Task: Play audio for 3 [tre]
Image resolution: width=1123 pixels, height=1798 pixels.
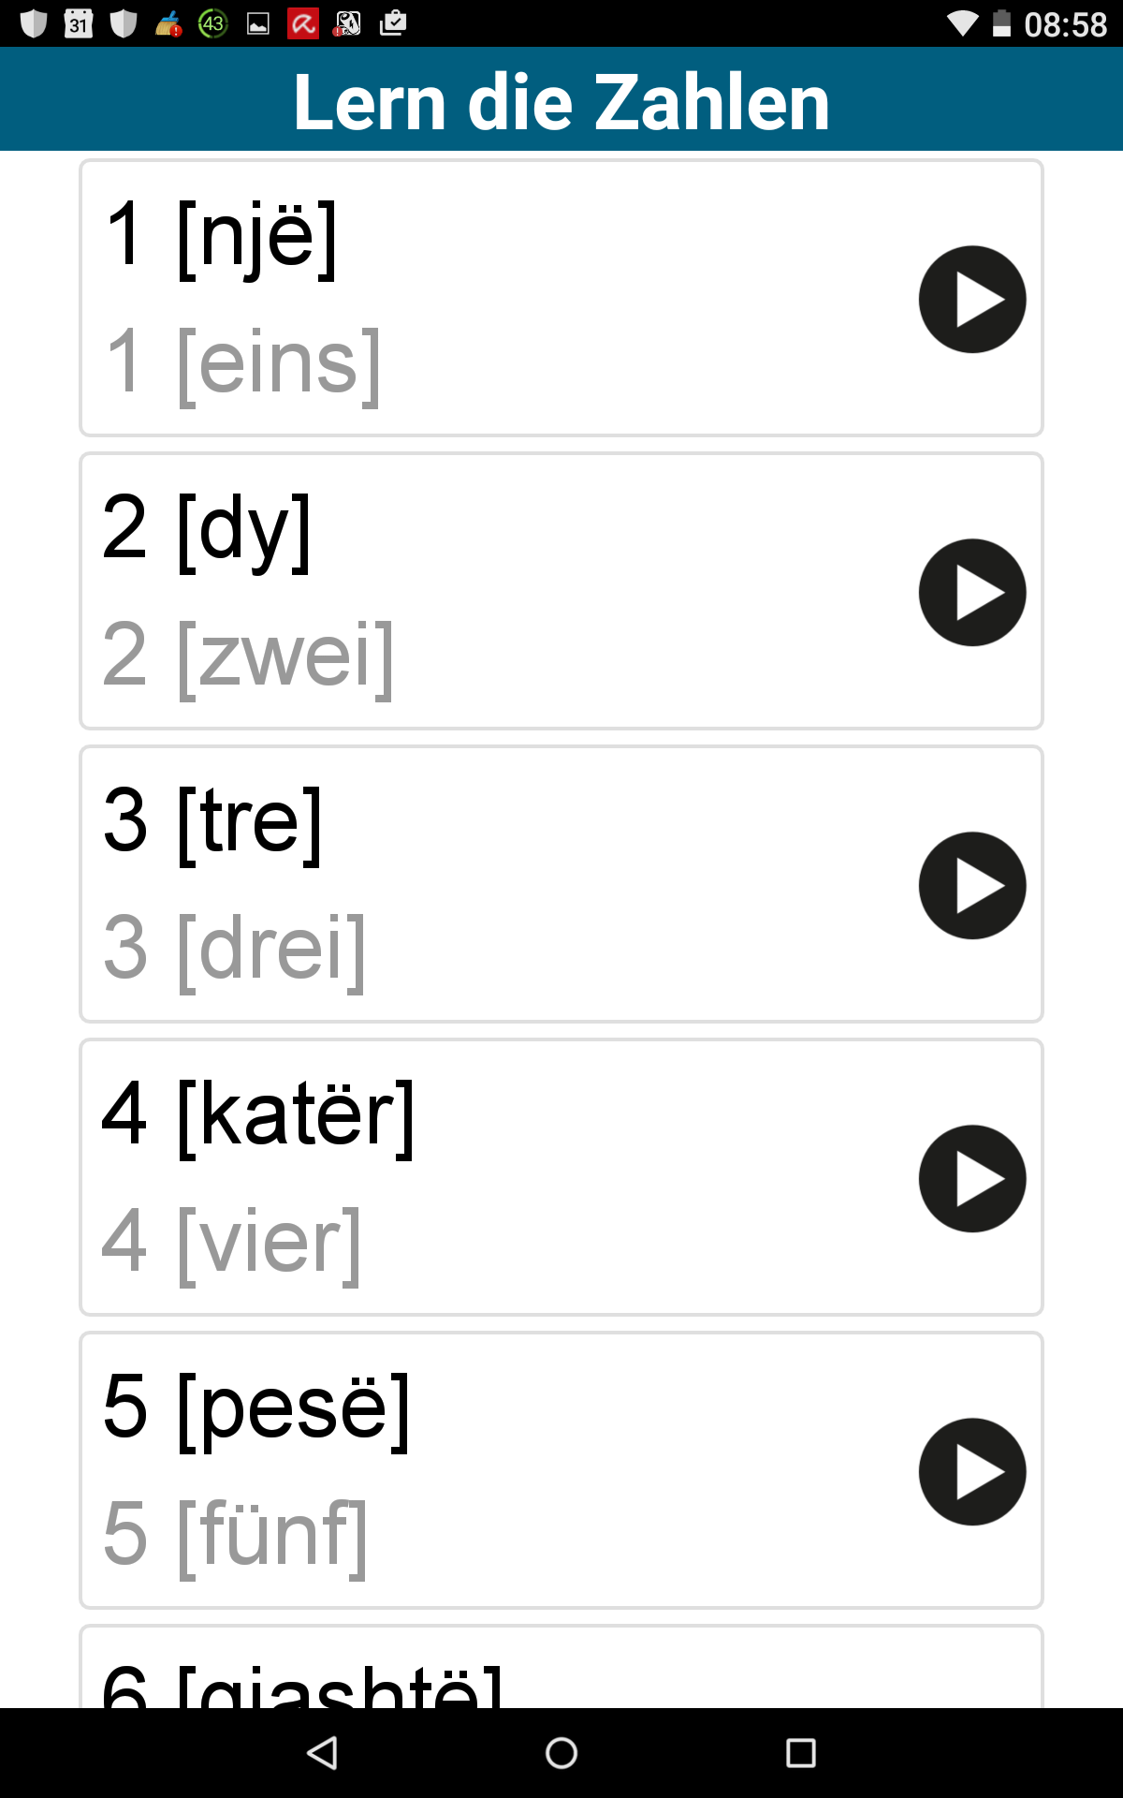Action: click(x=972, y=886)
